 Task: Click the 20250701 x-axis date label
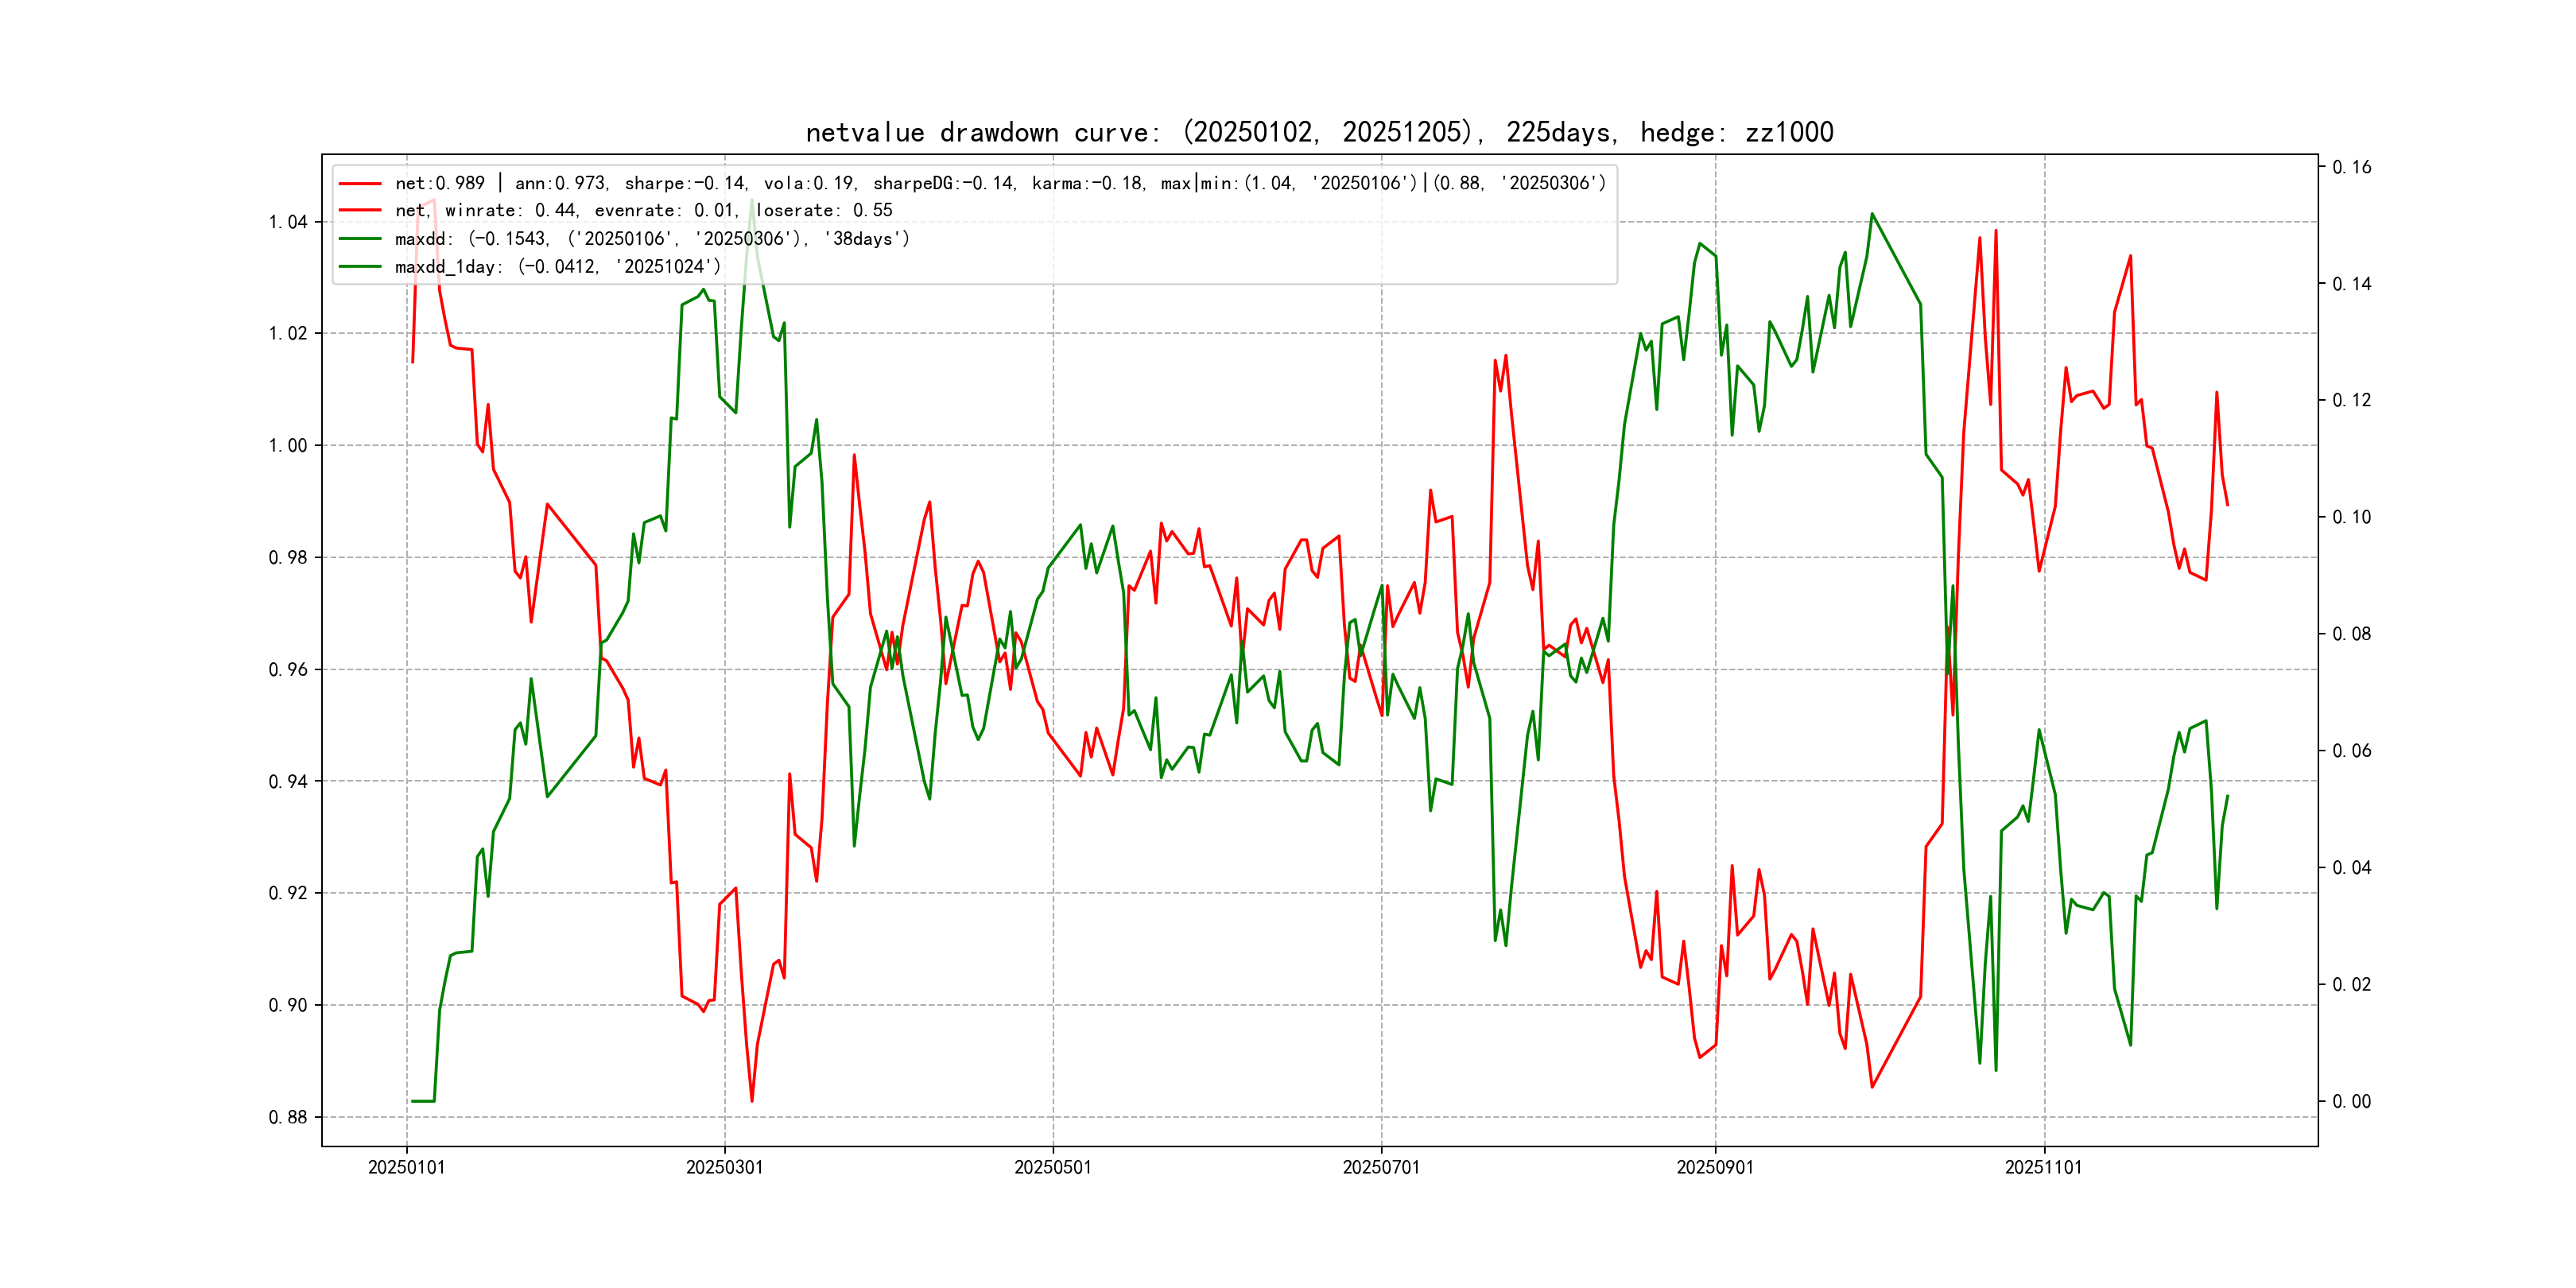tap(1380, 1167)
